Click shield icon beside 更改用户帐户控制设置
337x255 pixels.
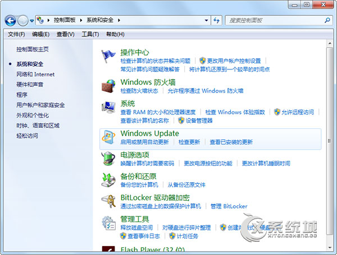(202, 61)
